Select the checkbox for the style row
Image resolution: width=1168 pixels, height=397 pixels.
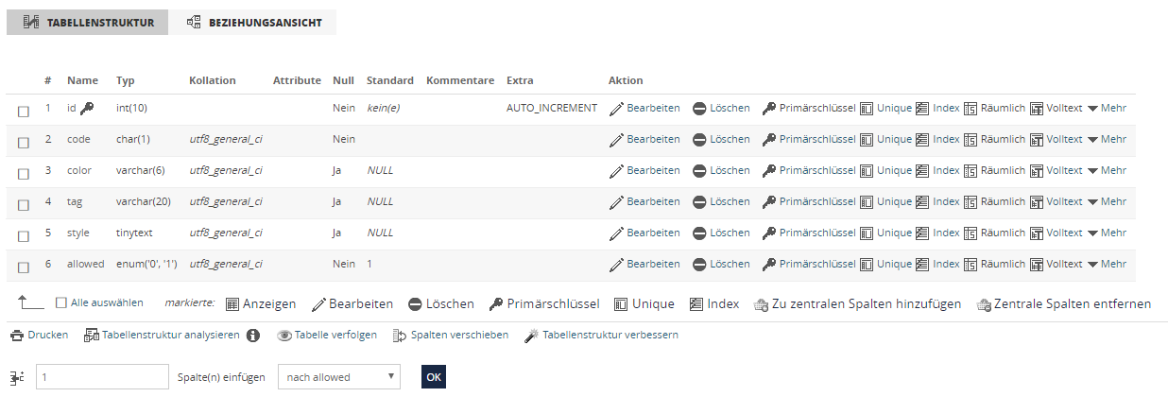click(x=24, y=235)
